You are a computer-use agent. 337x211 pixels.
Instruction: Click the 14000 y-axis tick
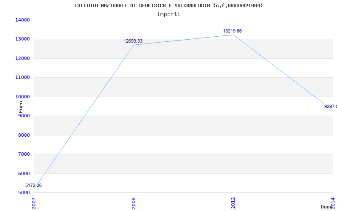[x=23, y=20]
